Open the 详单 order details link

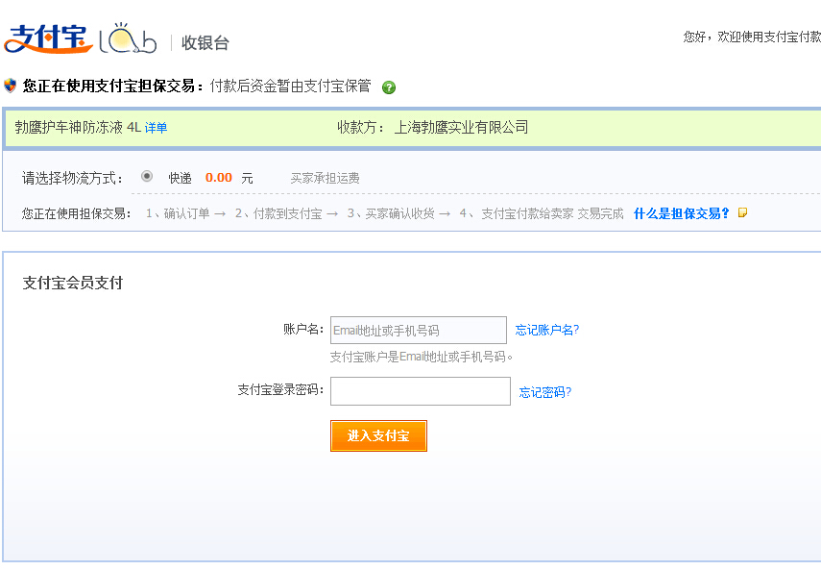(156, 127)
